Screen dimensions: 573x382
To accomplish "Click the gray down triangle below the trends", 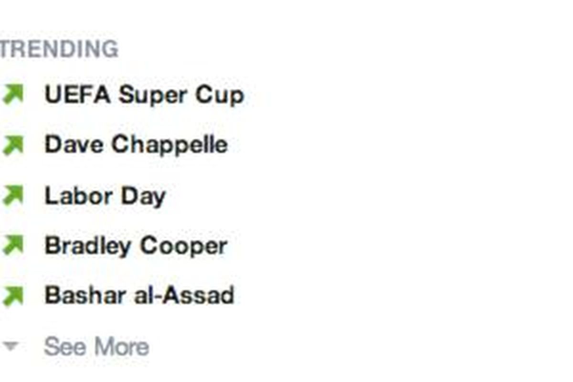I will point(10,346).
